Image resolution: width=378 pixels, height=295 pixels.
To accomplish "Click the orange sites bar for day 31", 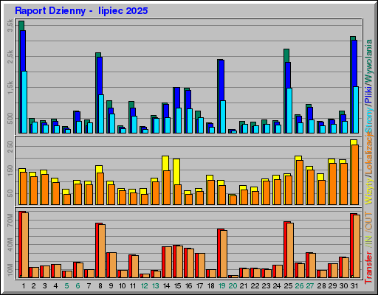I will pyautogui.click(x=355, y=175).
